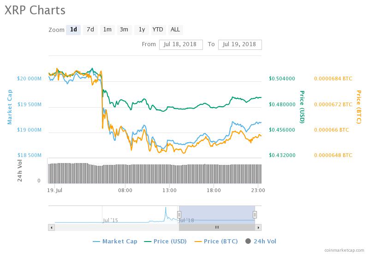This screenshot has height=254, width=369.
Task: Click the 08:00 time axis label
Action: point(125,190)
